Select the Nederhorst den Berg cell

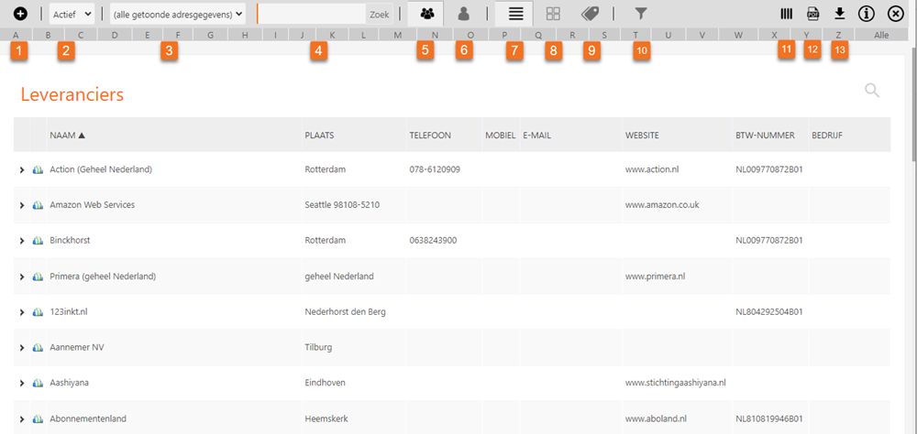[x=345, y=312]
